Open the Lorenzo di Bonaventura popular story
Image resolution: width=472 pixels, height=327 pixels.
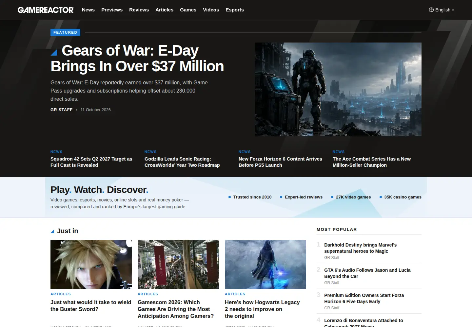pyautogui.click(x=364, y=323)
